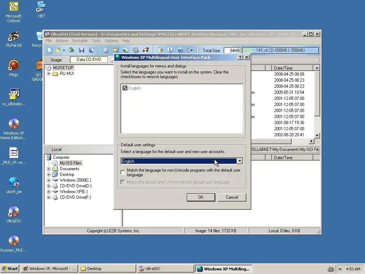Click the Data CD/DVD image type field
Viewport: 365px width, 274px height.
(89, 60)
